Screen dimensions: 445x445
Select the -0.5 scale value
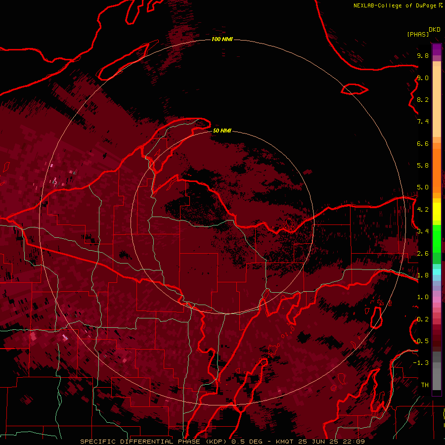click(x=421, y=341)
